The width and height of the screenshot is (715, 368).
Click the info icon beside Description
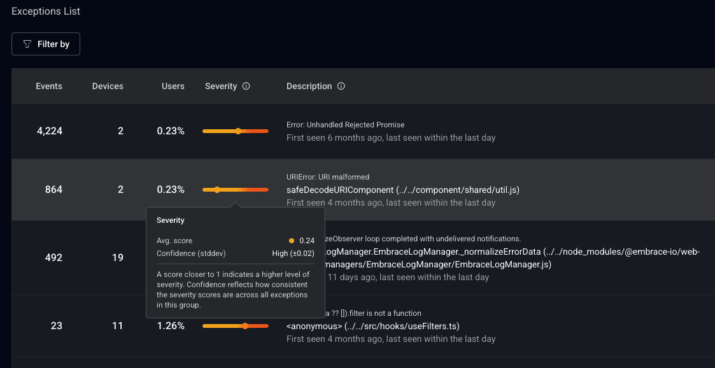341,86
